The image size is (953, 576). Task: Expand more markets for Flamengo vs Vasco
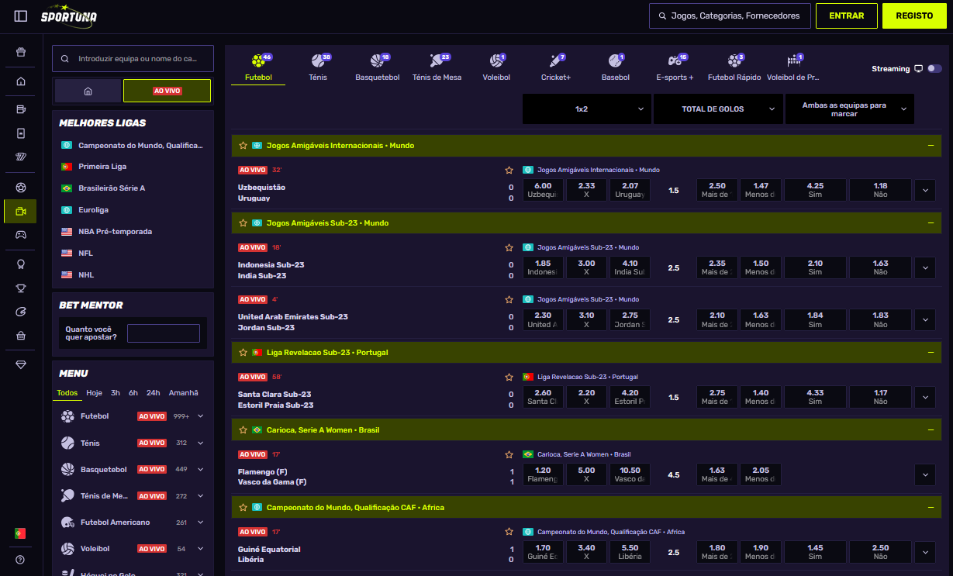(x=925, y=474)
